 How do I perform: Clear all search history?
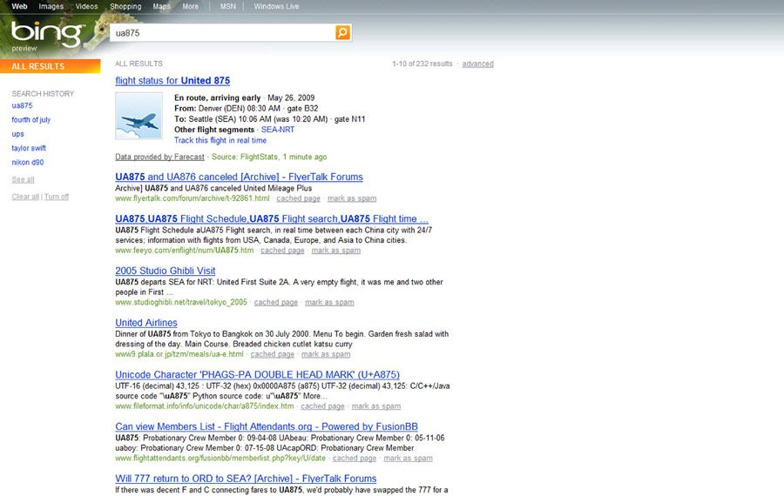coord(25,197)
